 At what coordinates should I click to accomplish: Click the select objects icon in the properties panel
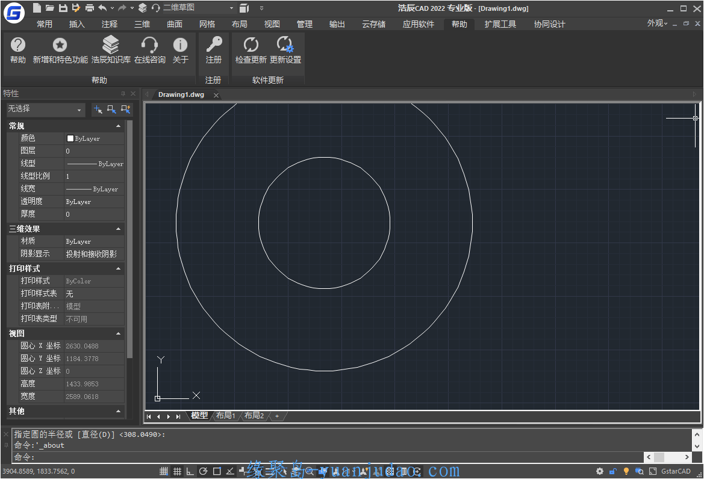111,109
